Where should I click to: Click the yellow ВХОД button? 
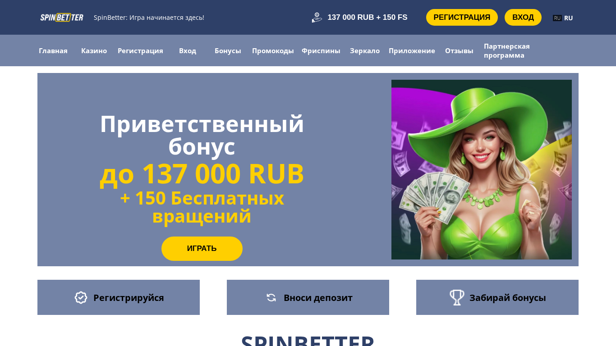tap(523, 18)
